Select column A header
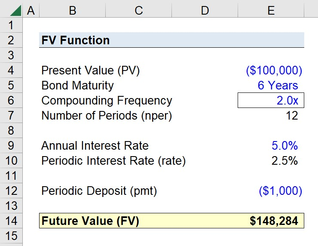Screen dimensions: 318x246 point(31,10)
